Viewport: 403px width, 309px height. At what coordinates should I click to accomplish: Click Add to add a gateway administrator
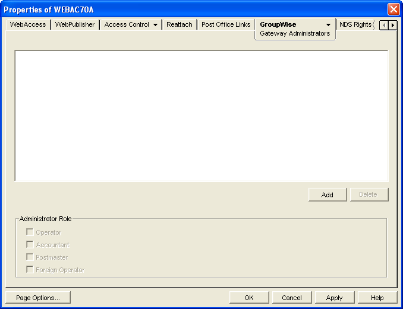(328, 195)
